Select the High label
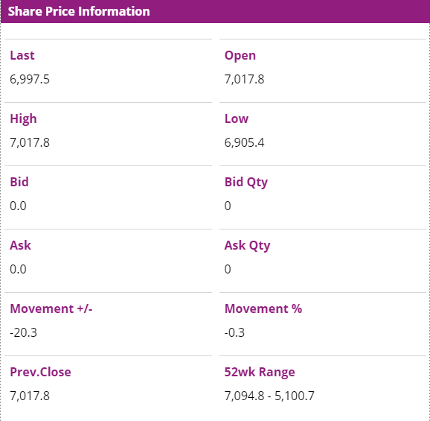 coord(23,119)
